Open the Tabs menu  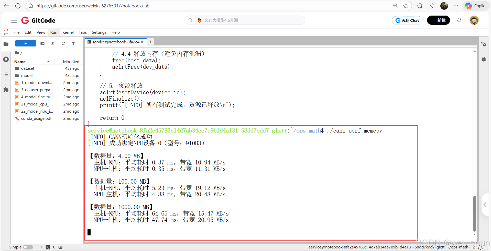click(83, 32)
